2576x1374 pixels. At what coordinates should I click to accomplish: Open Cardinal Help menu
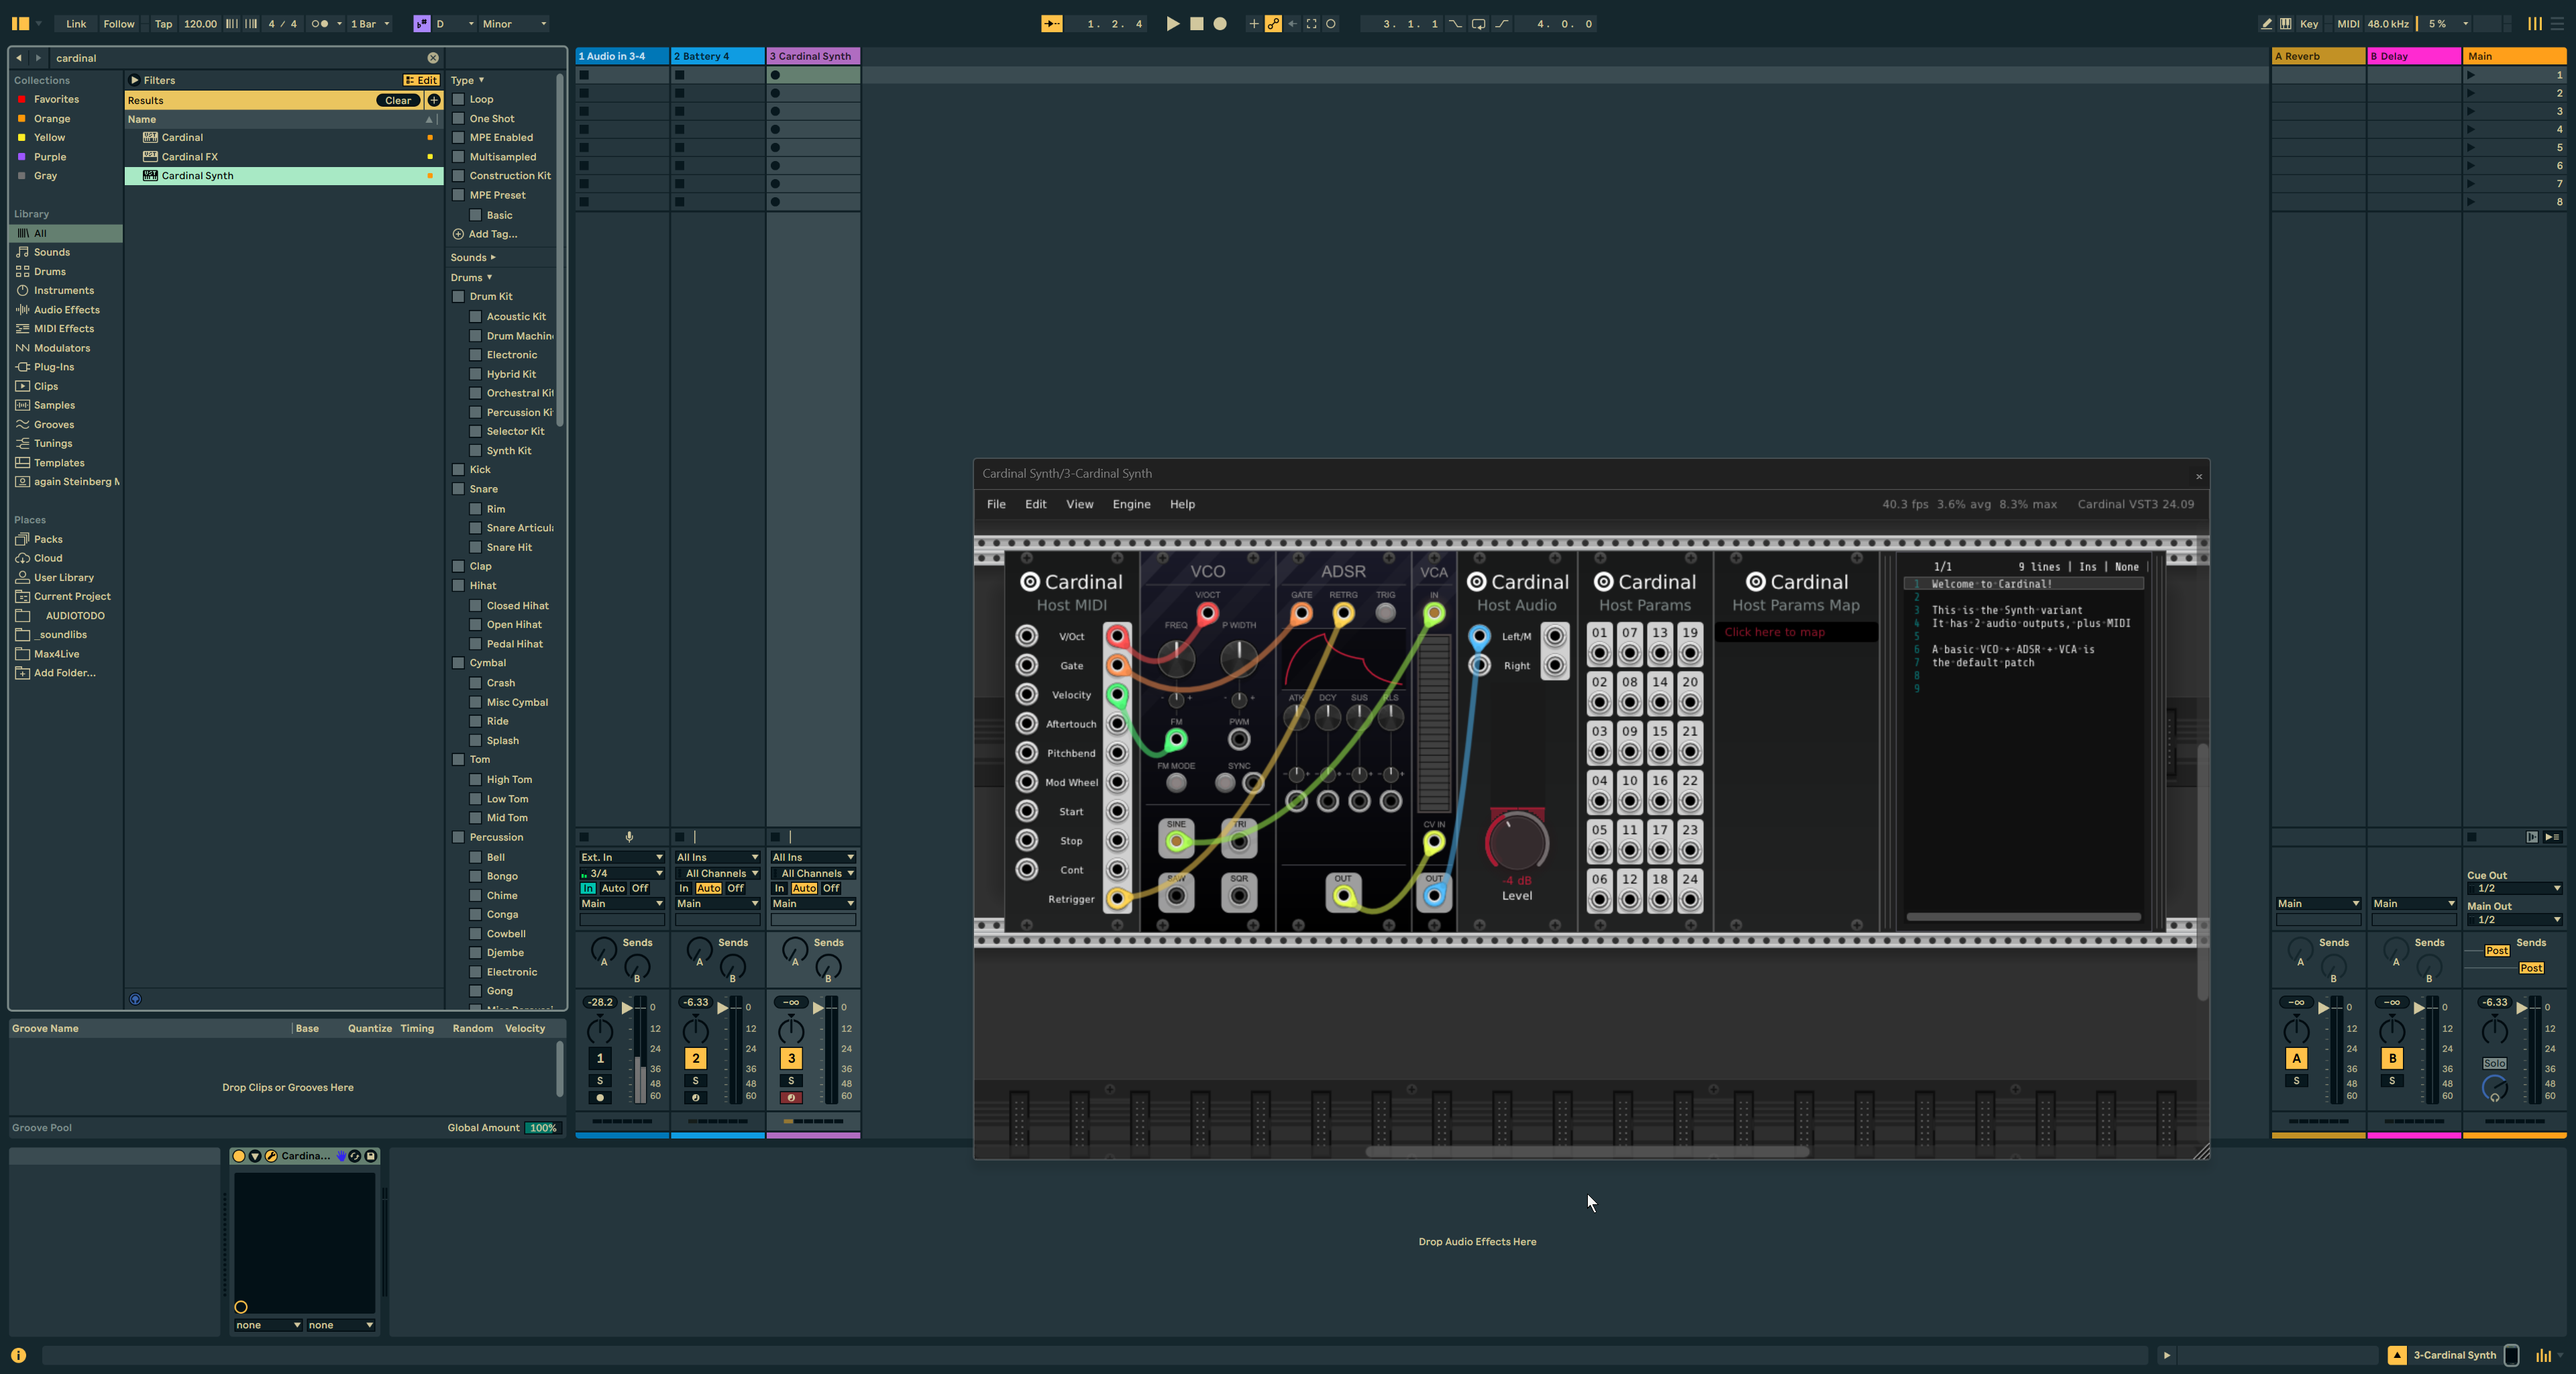click(1182, 504)
